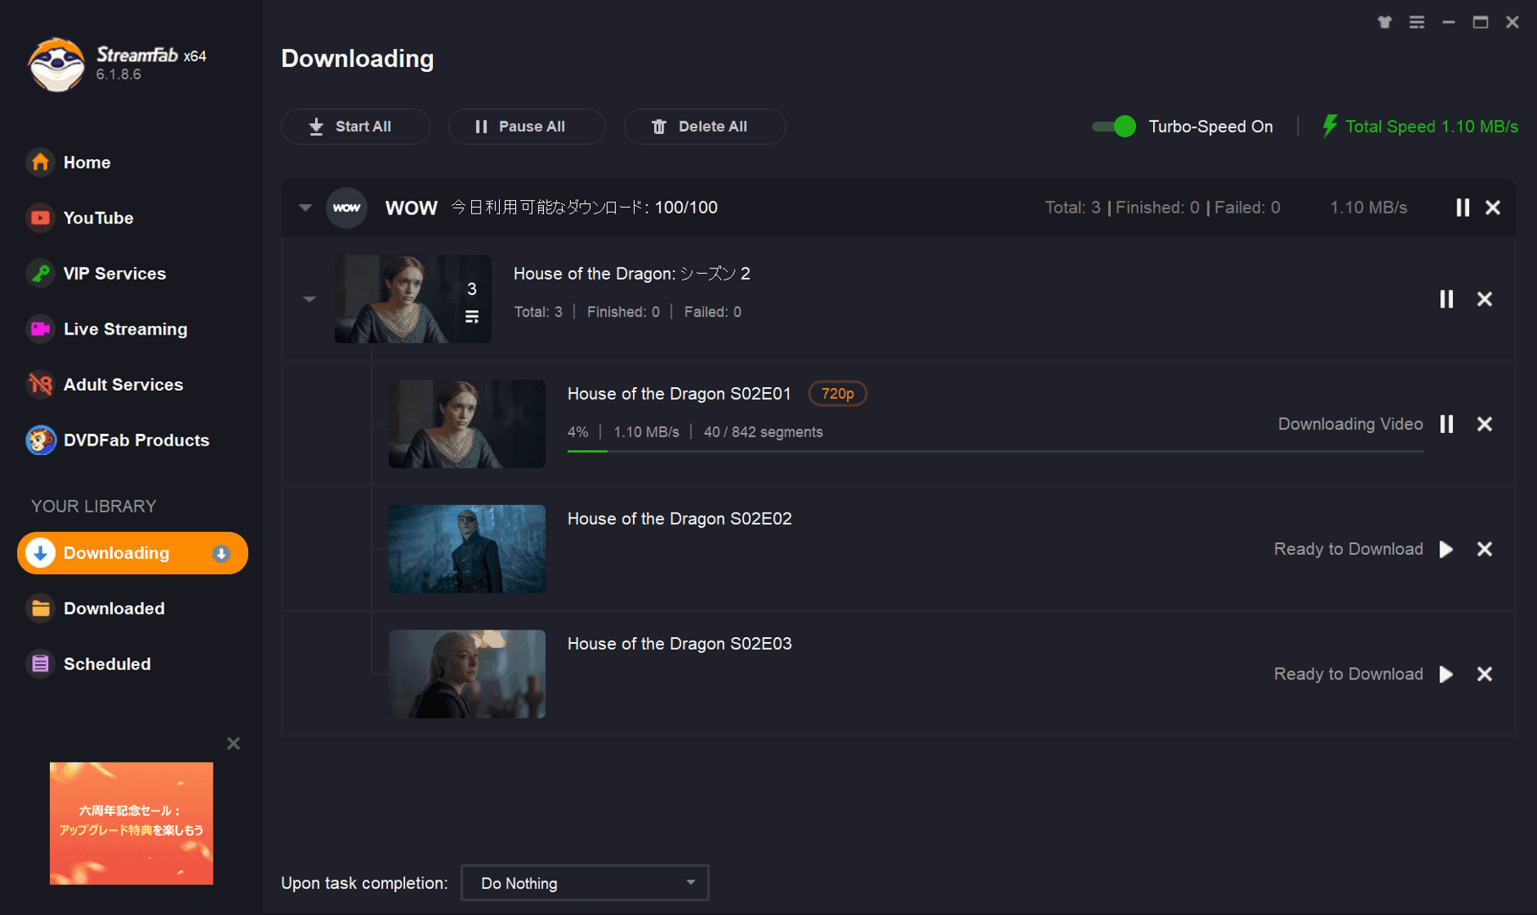Viewport: 1537px width, 915px height.
Task: Pause all WOW group downloads
Action: 1462,208
